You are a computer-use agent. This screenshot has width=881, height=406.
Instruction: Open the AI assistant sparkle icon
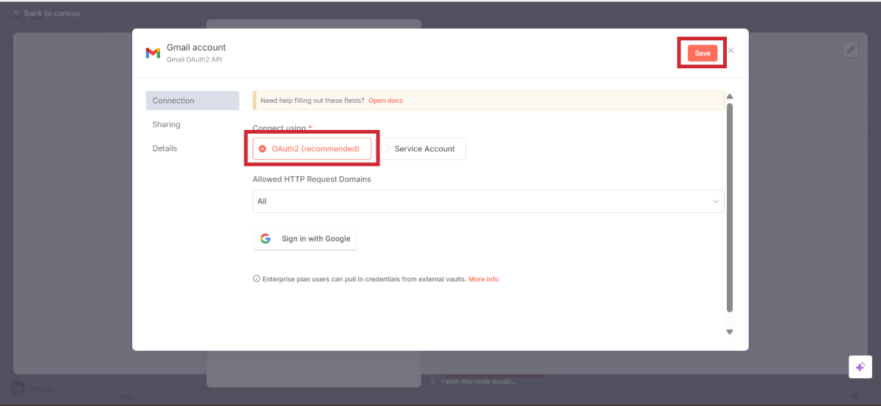click(x=860, y=367)
